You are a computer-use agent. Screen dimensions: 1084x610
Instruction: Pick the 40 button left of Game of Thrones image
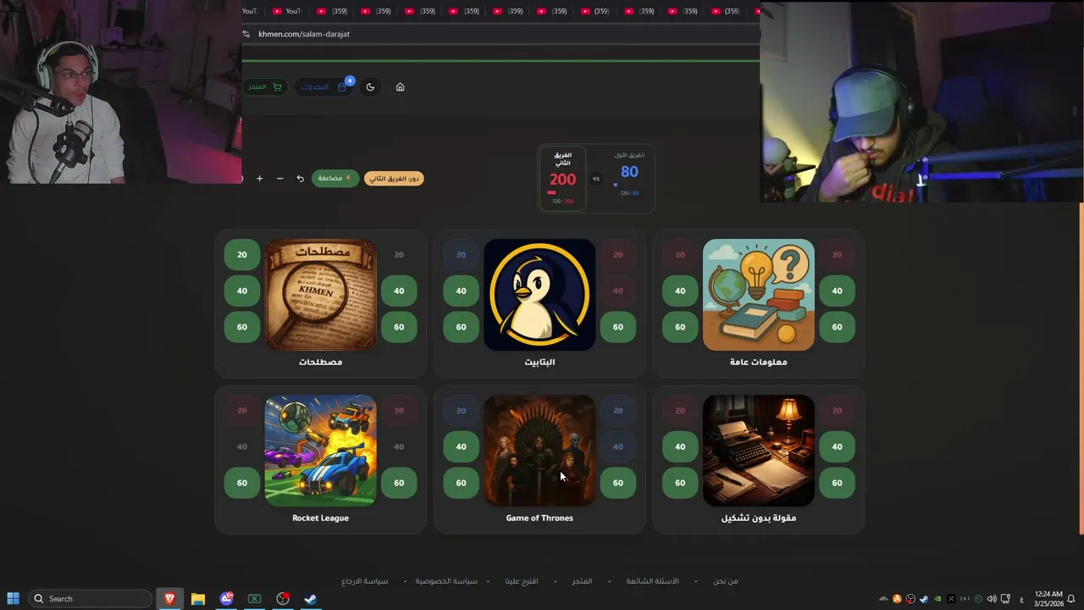461,446
